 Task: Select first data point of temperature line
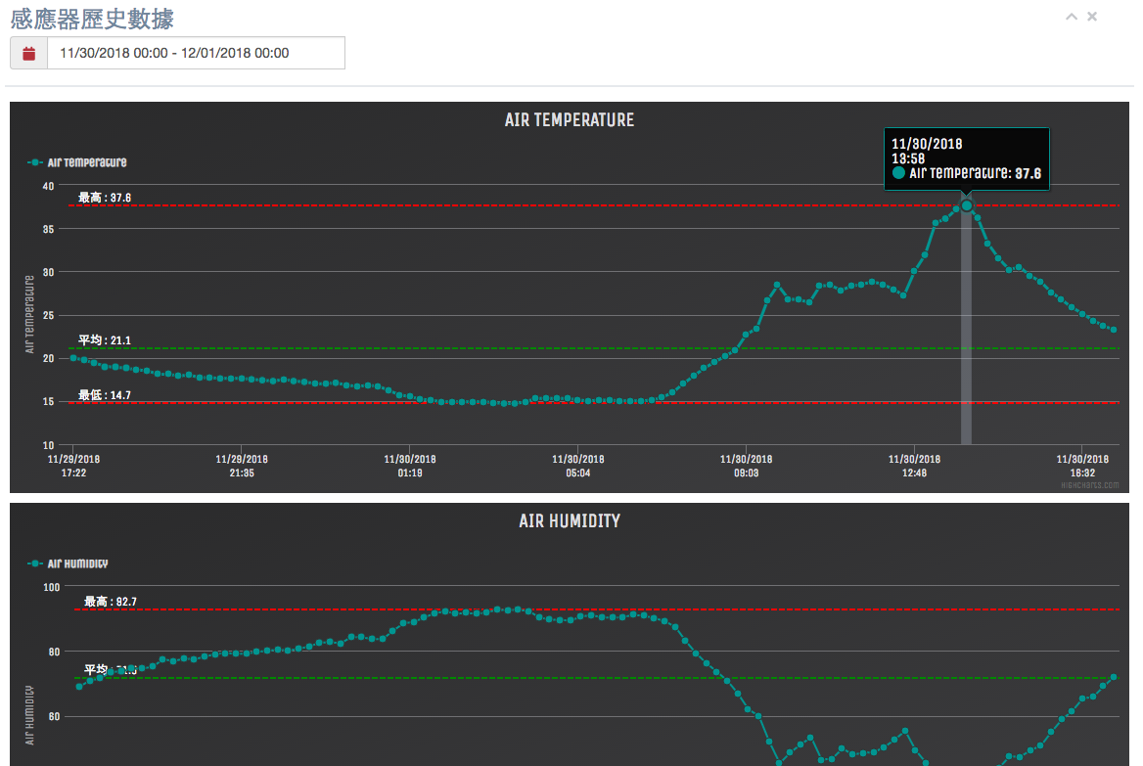[x=73, y=358]
